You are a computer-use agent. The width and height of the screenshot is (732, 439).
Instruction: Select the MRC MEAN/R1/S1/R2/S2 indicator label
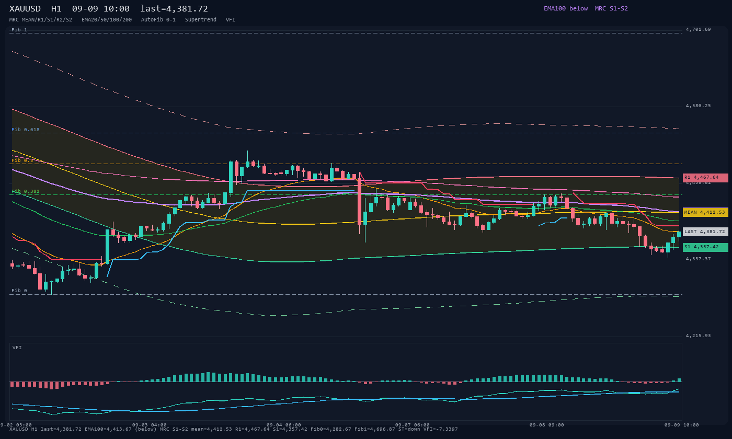[x=41, y=20]
